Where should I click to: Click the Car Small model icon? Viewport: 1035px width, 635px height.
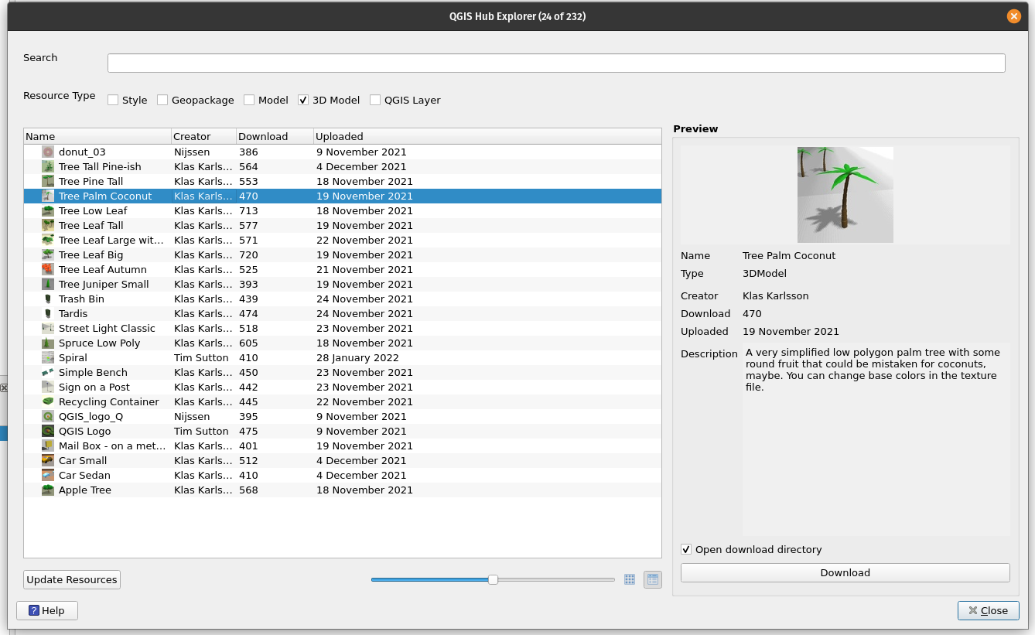tap(48, 461)
